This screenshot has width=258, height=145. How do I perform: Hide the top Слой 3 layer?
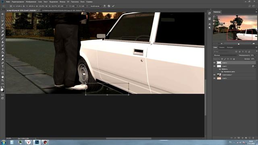pos(214,63)
